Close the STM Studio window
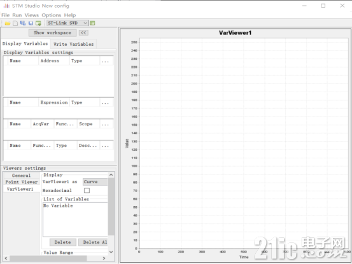Screen dimensions: 352x264 click(342, 6)
